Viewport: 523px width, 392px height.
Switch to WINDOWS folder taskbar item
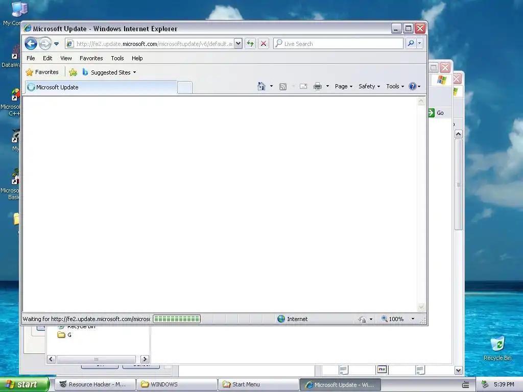[177, 384]
